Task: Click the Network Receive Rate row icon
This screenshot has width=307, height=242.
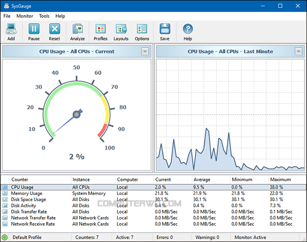Action: [5, 224]
